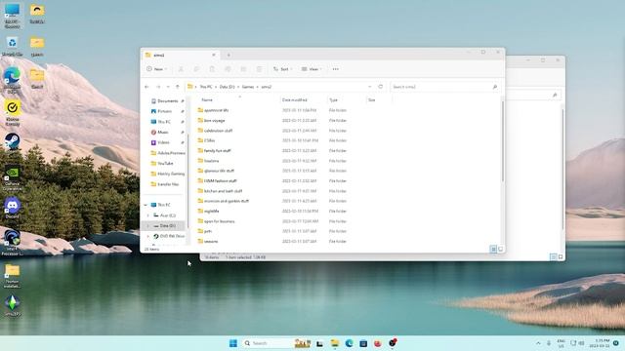This screenshot has width=625, height=351.
Task: Open the Windows Start menu
Action: coord(233,343)
